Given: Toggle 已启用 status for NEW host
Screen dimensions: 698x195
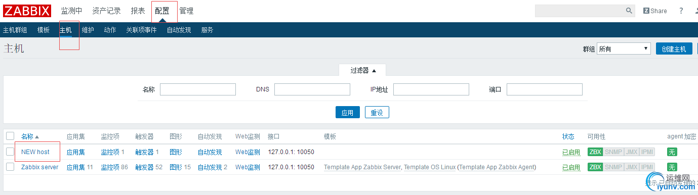Looking at the screenshot, I should pos(571,152).
